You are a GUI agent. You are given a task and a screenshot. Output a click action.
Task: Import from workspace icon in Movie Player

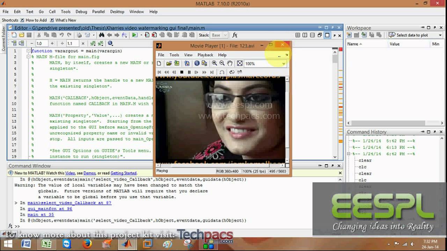point(177,63)
